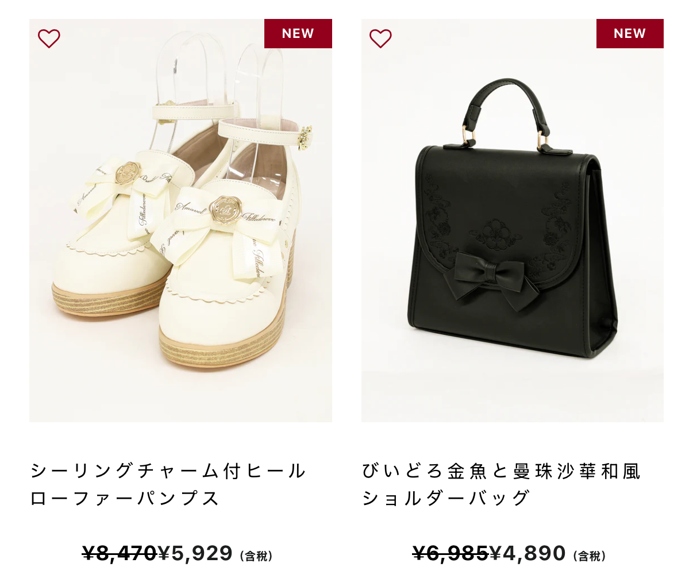Click the NEW badge on the black bag
Viewport: 693px width, 586px height.
tap(630, 33)
